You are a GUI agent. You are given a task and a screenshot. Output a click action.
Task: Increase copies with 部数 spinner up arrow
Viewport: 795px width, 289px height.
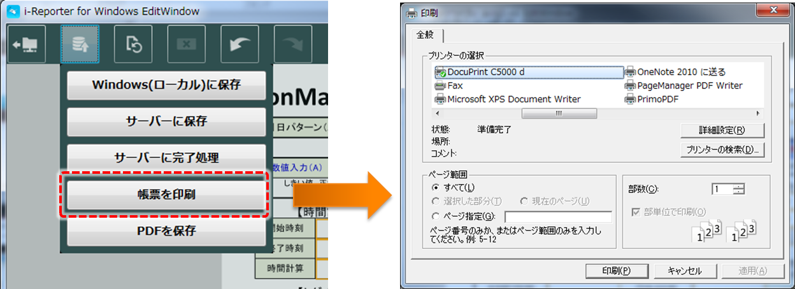[x=738, y=186]
